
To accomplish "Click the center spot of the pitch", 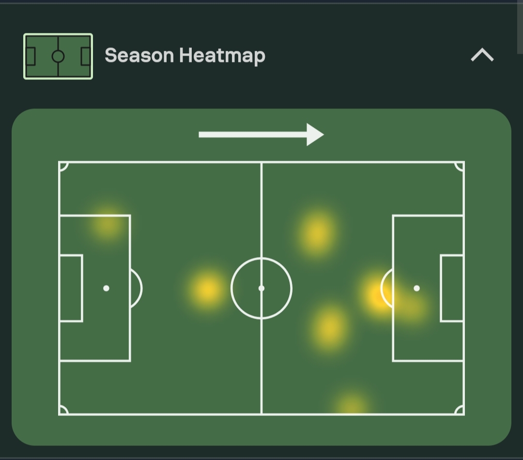I will click(261, 288).
